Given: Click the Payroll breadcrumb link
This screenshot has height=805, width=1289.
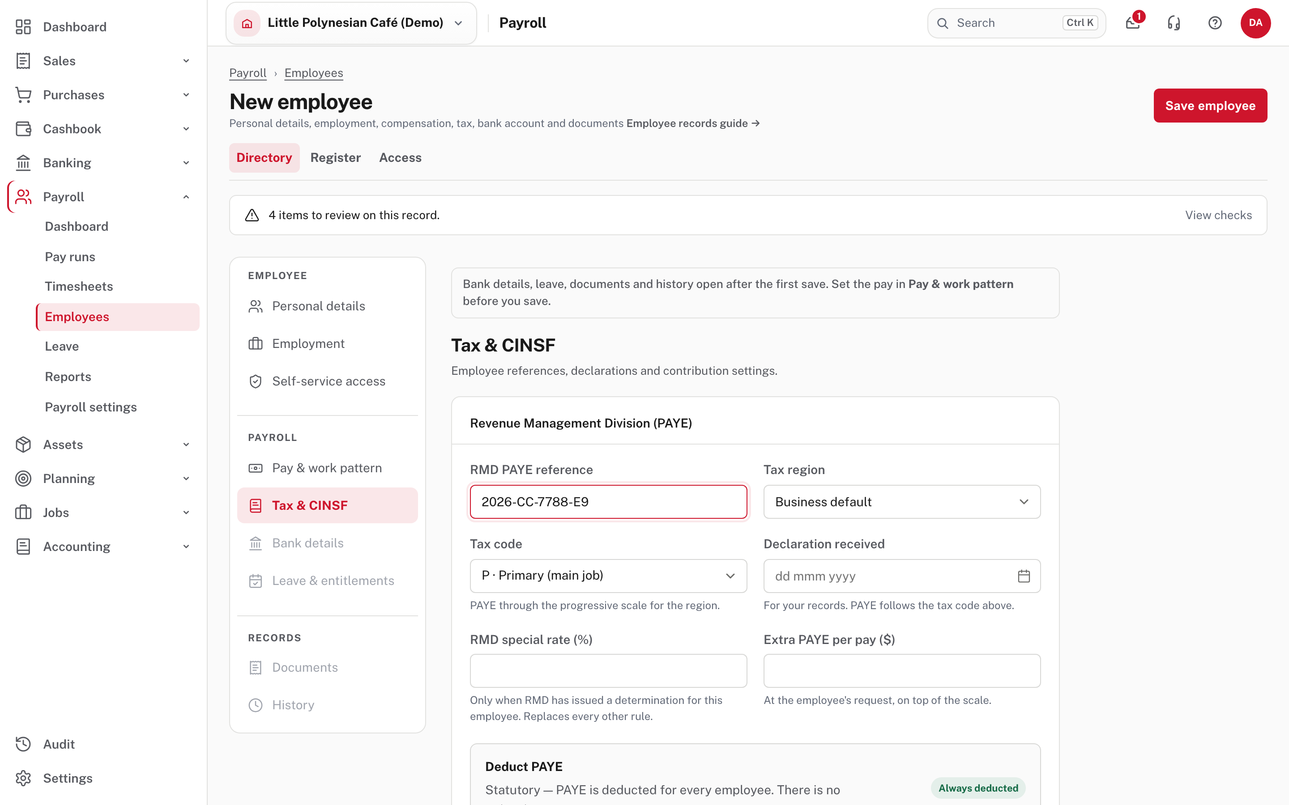Looking at the screenshot, I should (x=248, y=73).
